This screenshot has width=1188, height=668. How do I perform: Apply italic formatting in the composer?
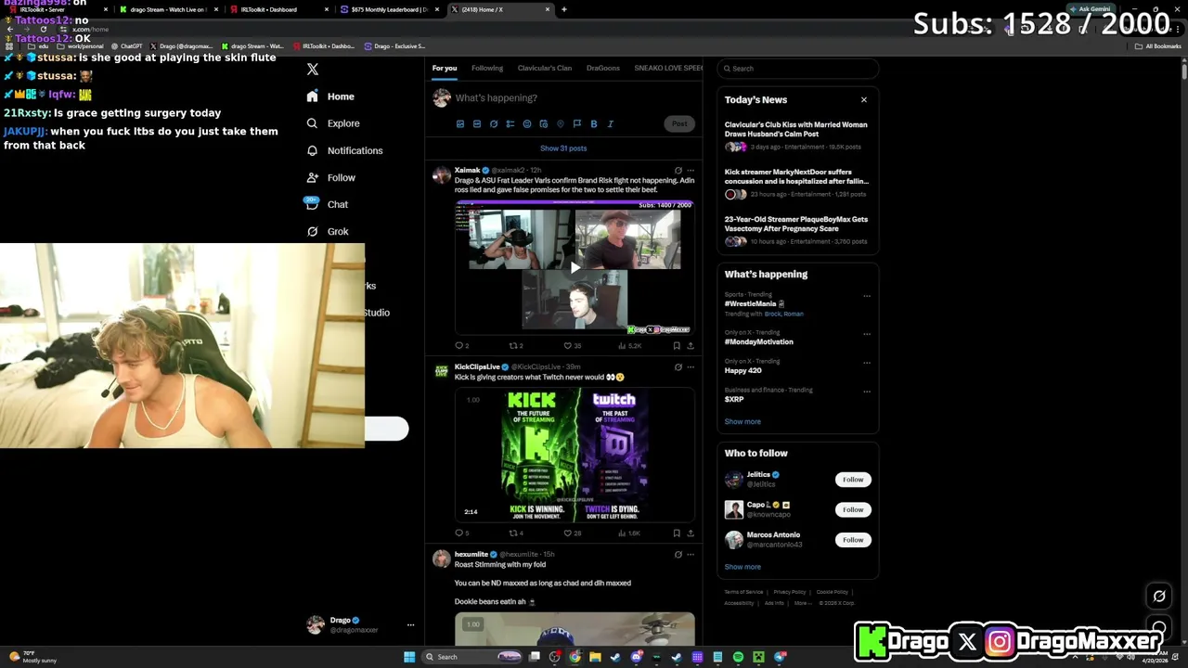click(x=610, y=123)
